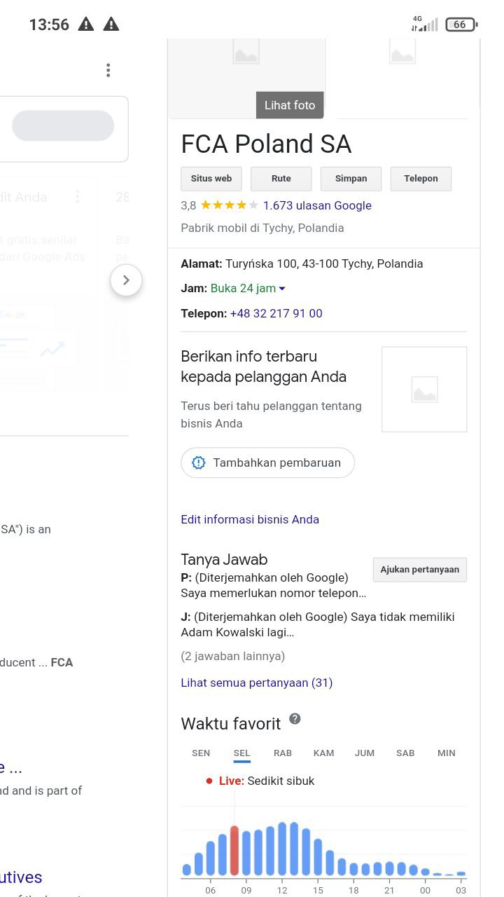Viewport: 504px width, 897px height.
Task: Click the update badge icon in Tambahkan pembaruan
Action: [199, 463]
